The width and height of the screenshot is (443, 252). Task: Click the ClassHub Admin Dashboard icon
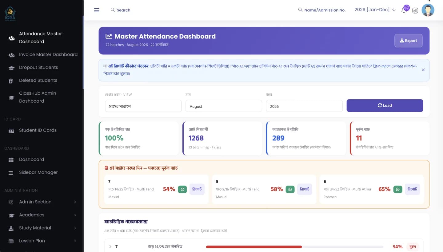point(11,98)
